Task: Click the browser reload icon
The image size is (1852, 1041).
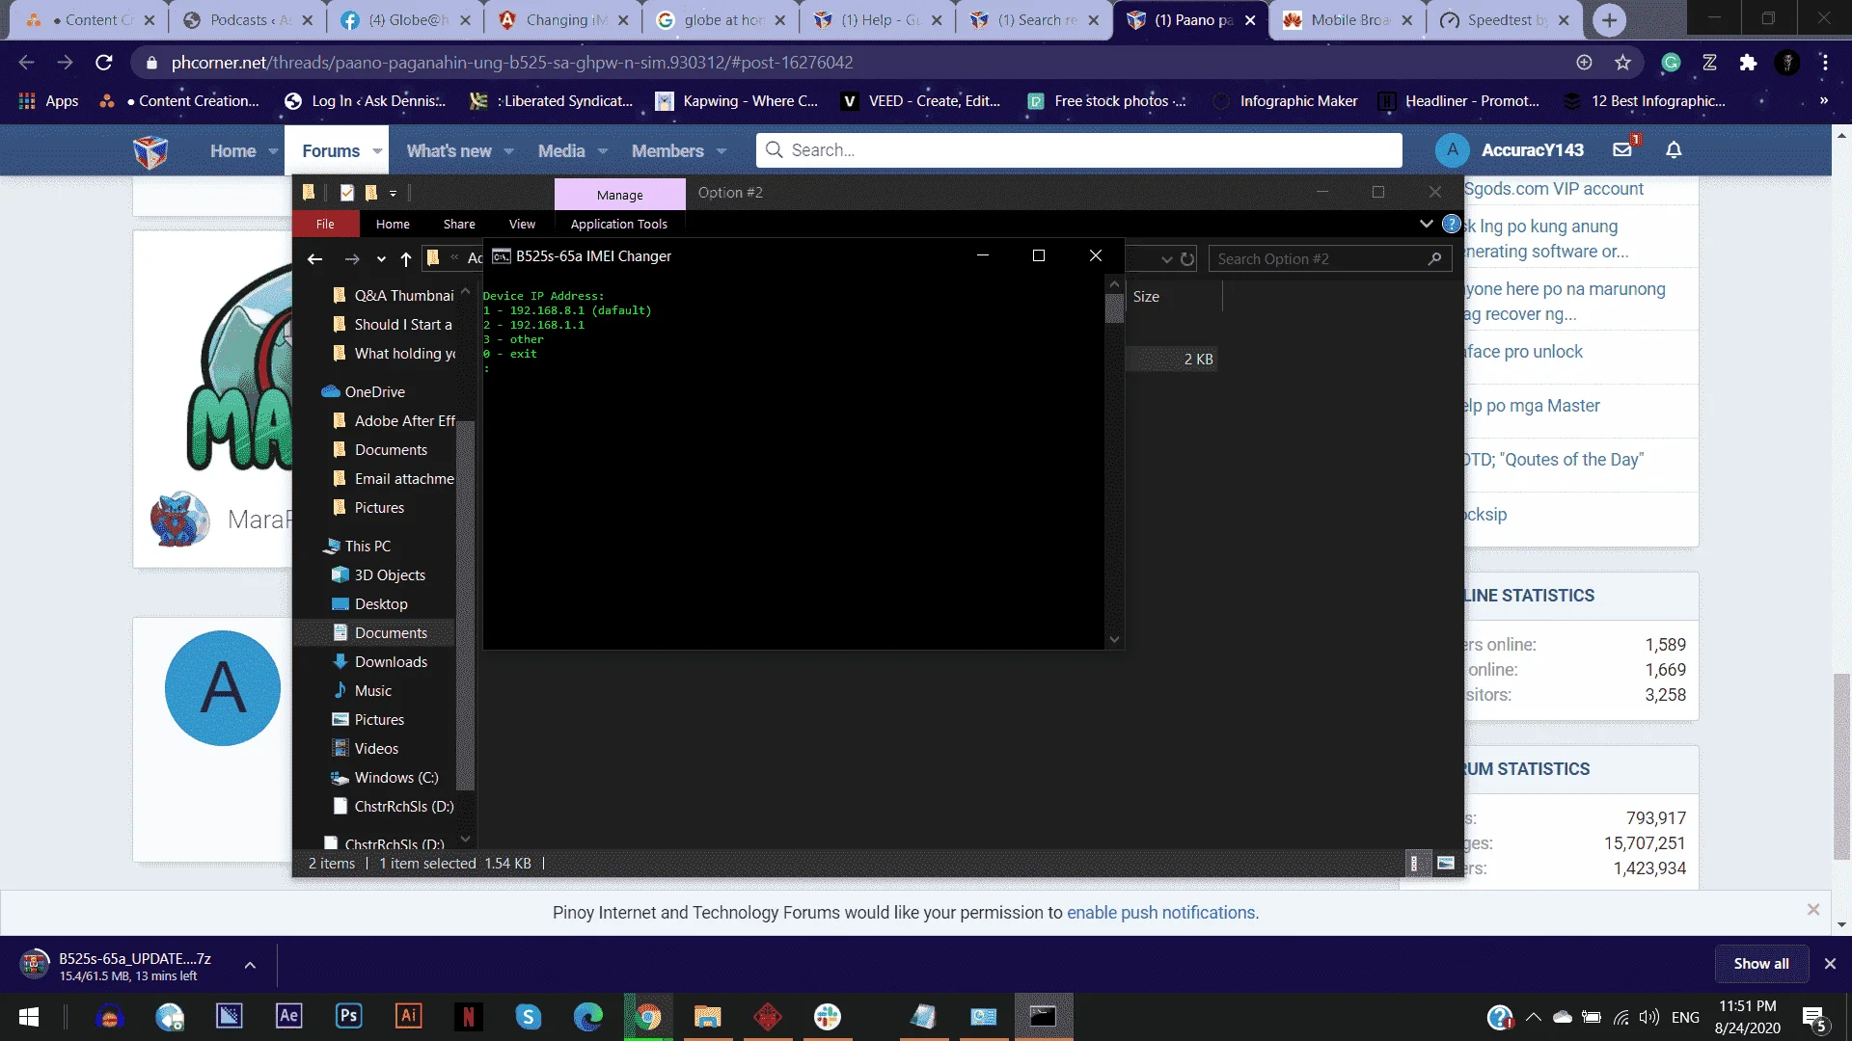Action: (104, 63)
